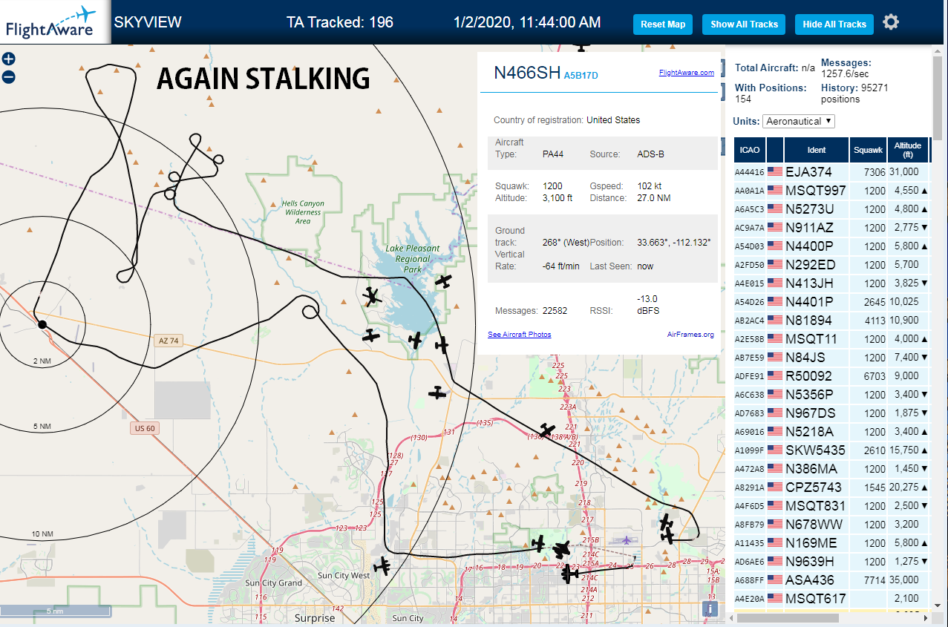Click the black airport dot inside the 2 NM ring

42,324
